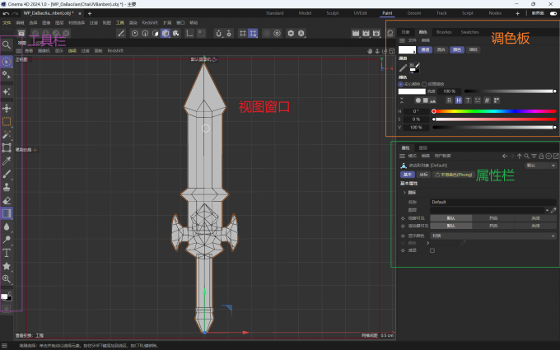The height and width of the screenshot is (350, 560).
Task: Open attributes in new window icon
Action: 556,156
